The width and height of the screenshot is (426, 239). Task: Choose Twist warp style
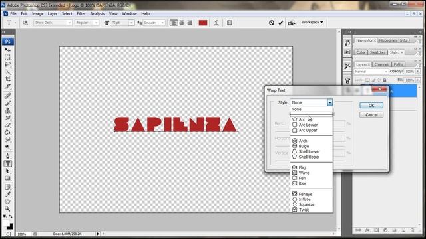[312, 210]
